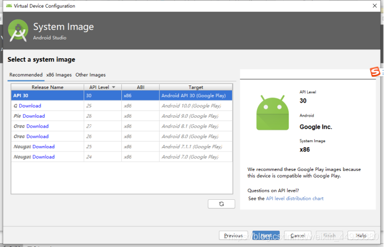Click the x86 ABI cell in API 30 row

click(x=140, y=95)
